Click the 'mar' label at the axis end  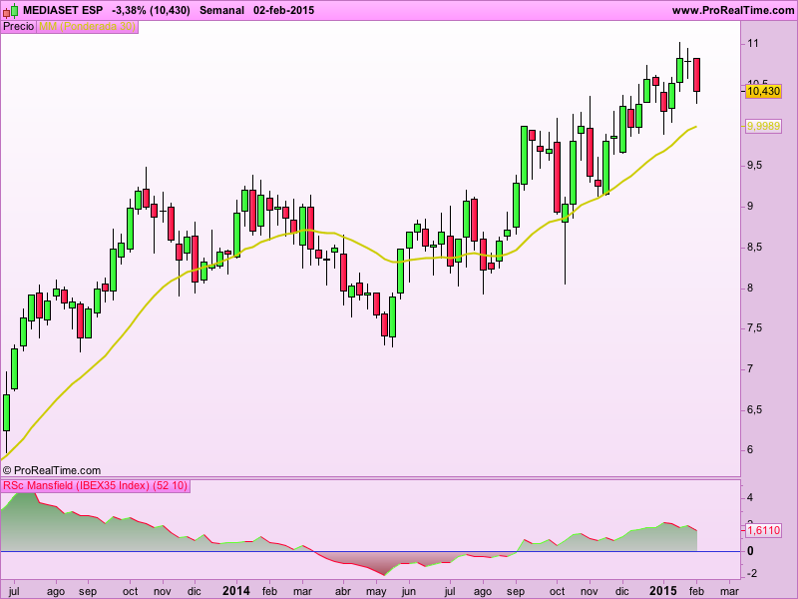729,591
